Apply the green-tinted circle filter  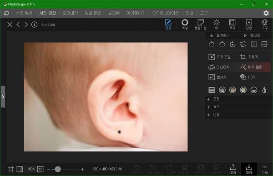(243, 90)
